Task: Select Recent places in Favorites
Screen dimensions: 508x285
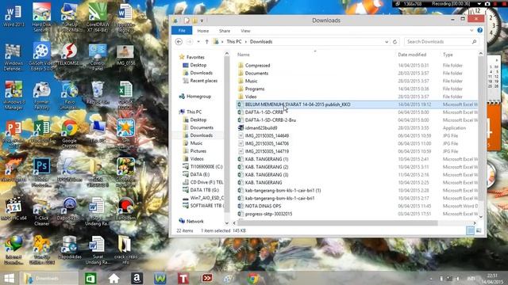Action: tap(203, 81)
